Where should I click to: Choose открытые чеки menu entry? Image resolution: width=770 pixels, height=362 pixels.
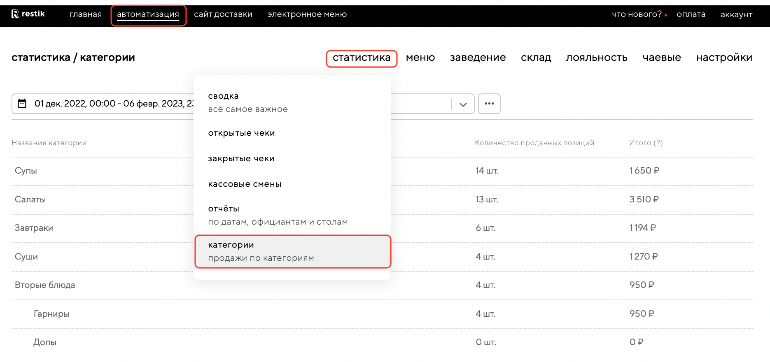coord(241,133)
